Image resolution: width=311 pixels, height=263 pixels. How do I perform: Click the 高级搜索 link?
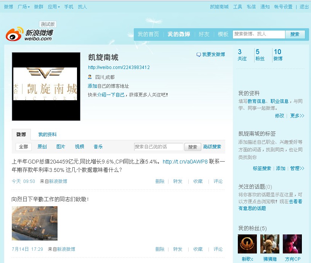(x=212, y=147)
